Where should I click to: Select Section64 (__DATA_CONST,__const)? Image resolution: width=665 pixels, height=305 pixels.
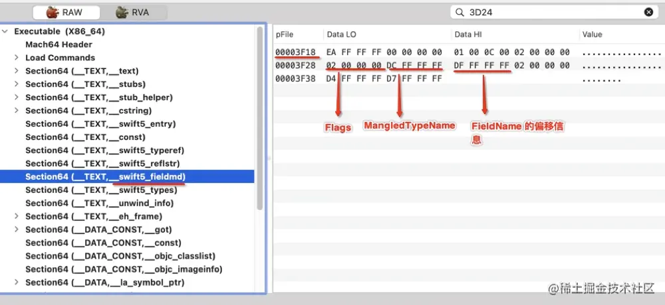click(104, 243)
